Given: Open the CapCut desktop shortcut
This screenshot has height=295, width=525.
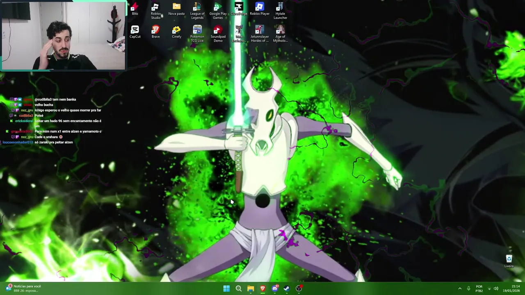Looking at the screenshot, I should pos(135,32).
